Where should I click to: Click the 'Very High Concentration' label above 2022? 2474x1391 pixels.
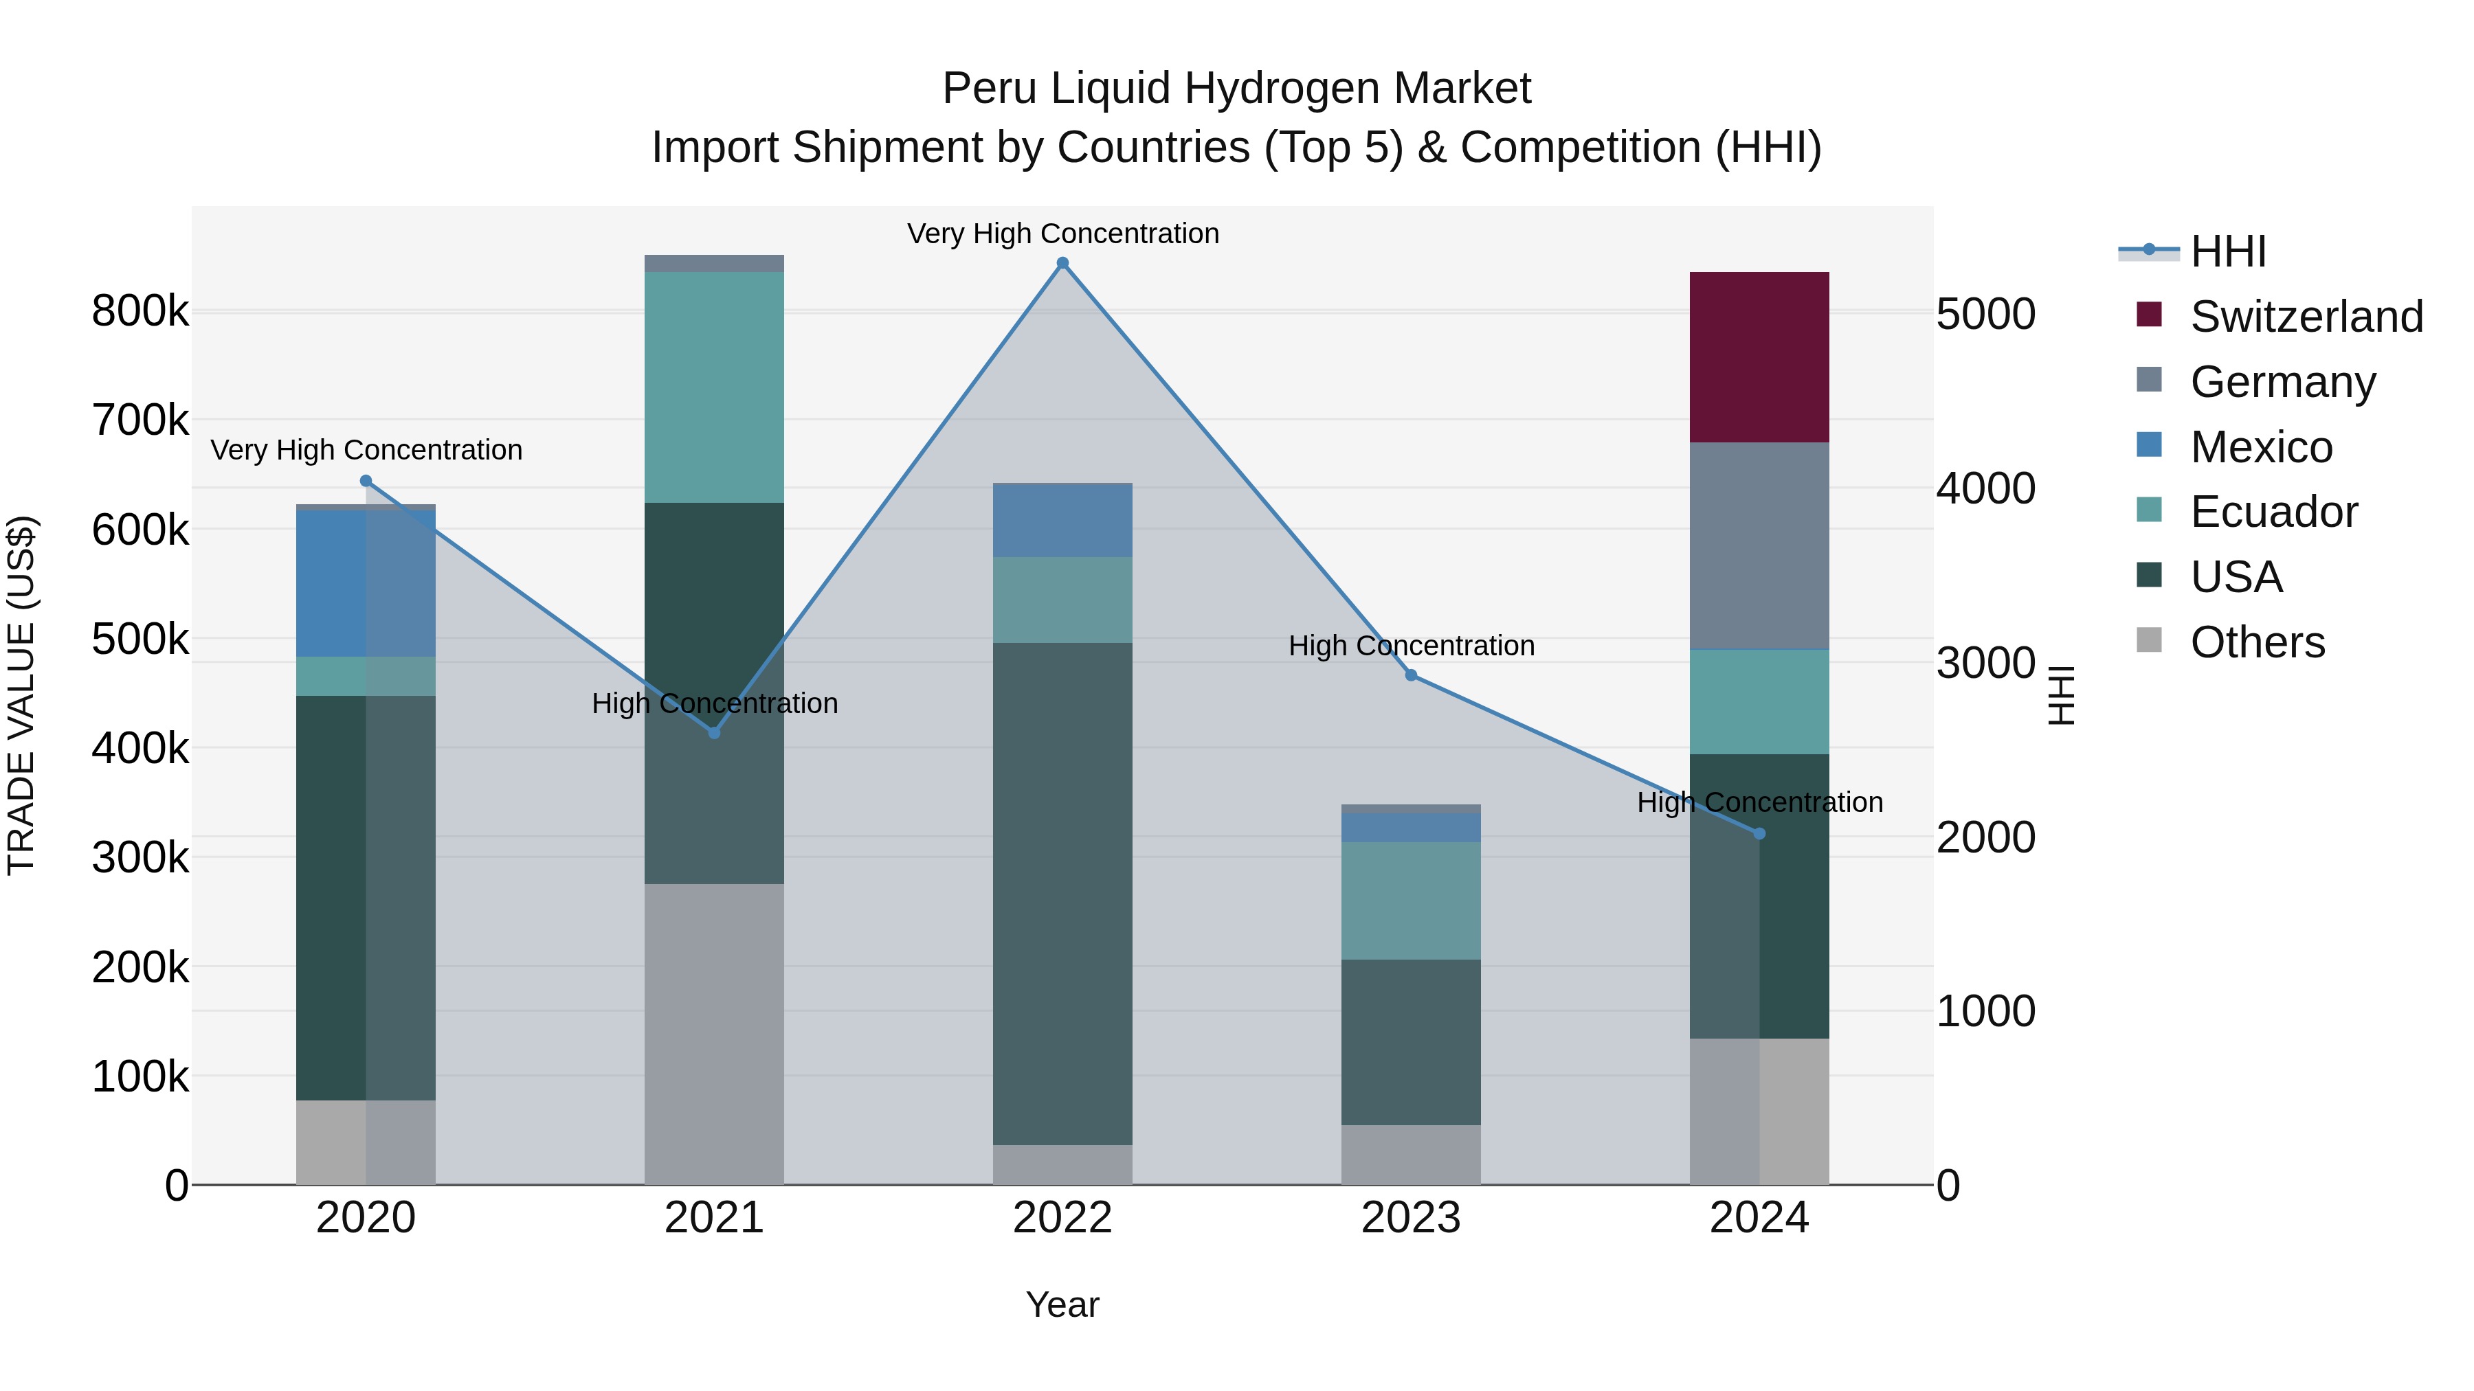1063,234
